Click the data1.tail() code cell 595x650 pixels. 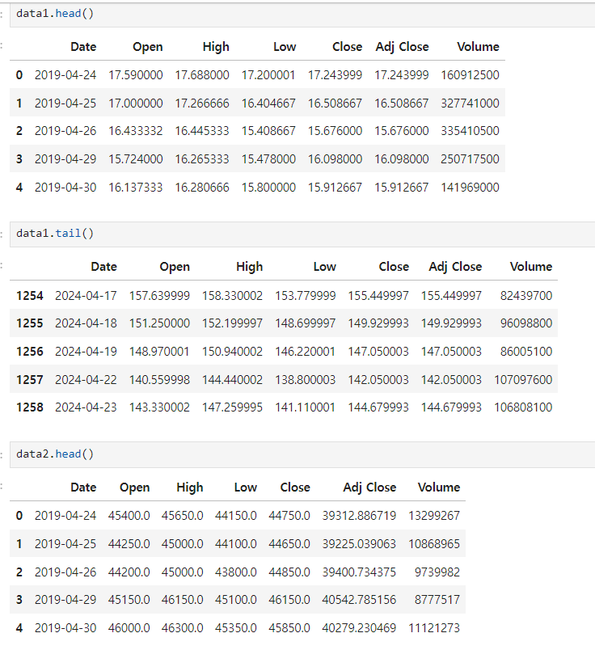coord(302,234)
